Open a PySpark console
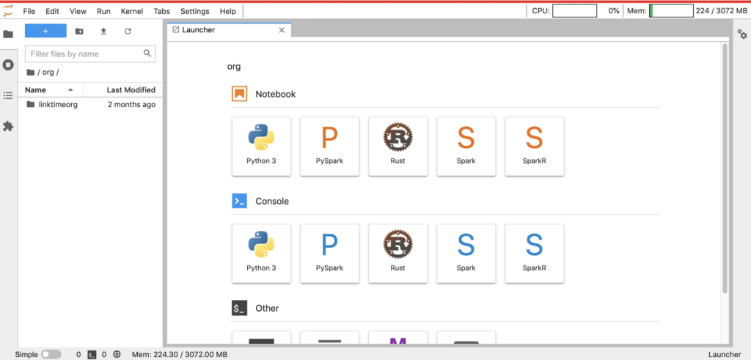This screenshot has width=751, height=360. pos(329,253)
